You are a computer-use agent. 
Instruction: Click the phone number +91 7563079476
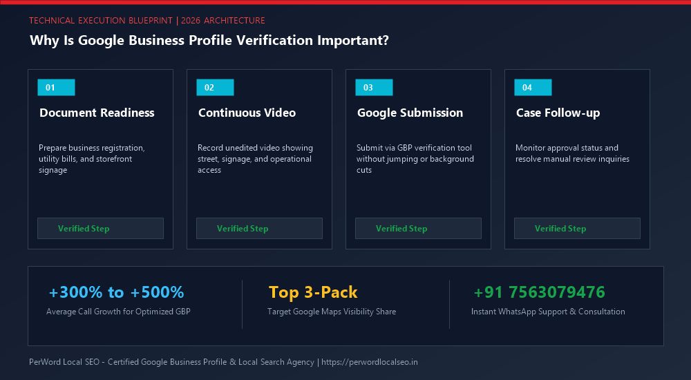(540, 292)
